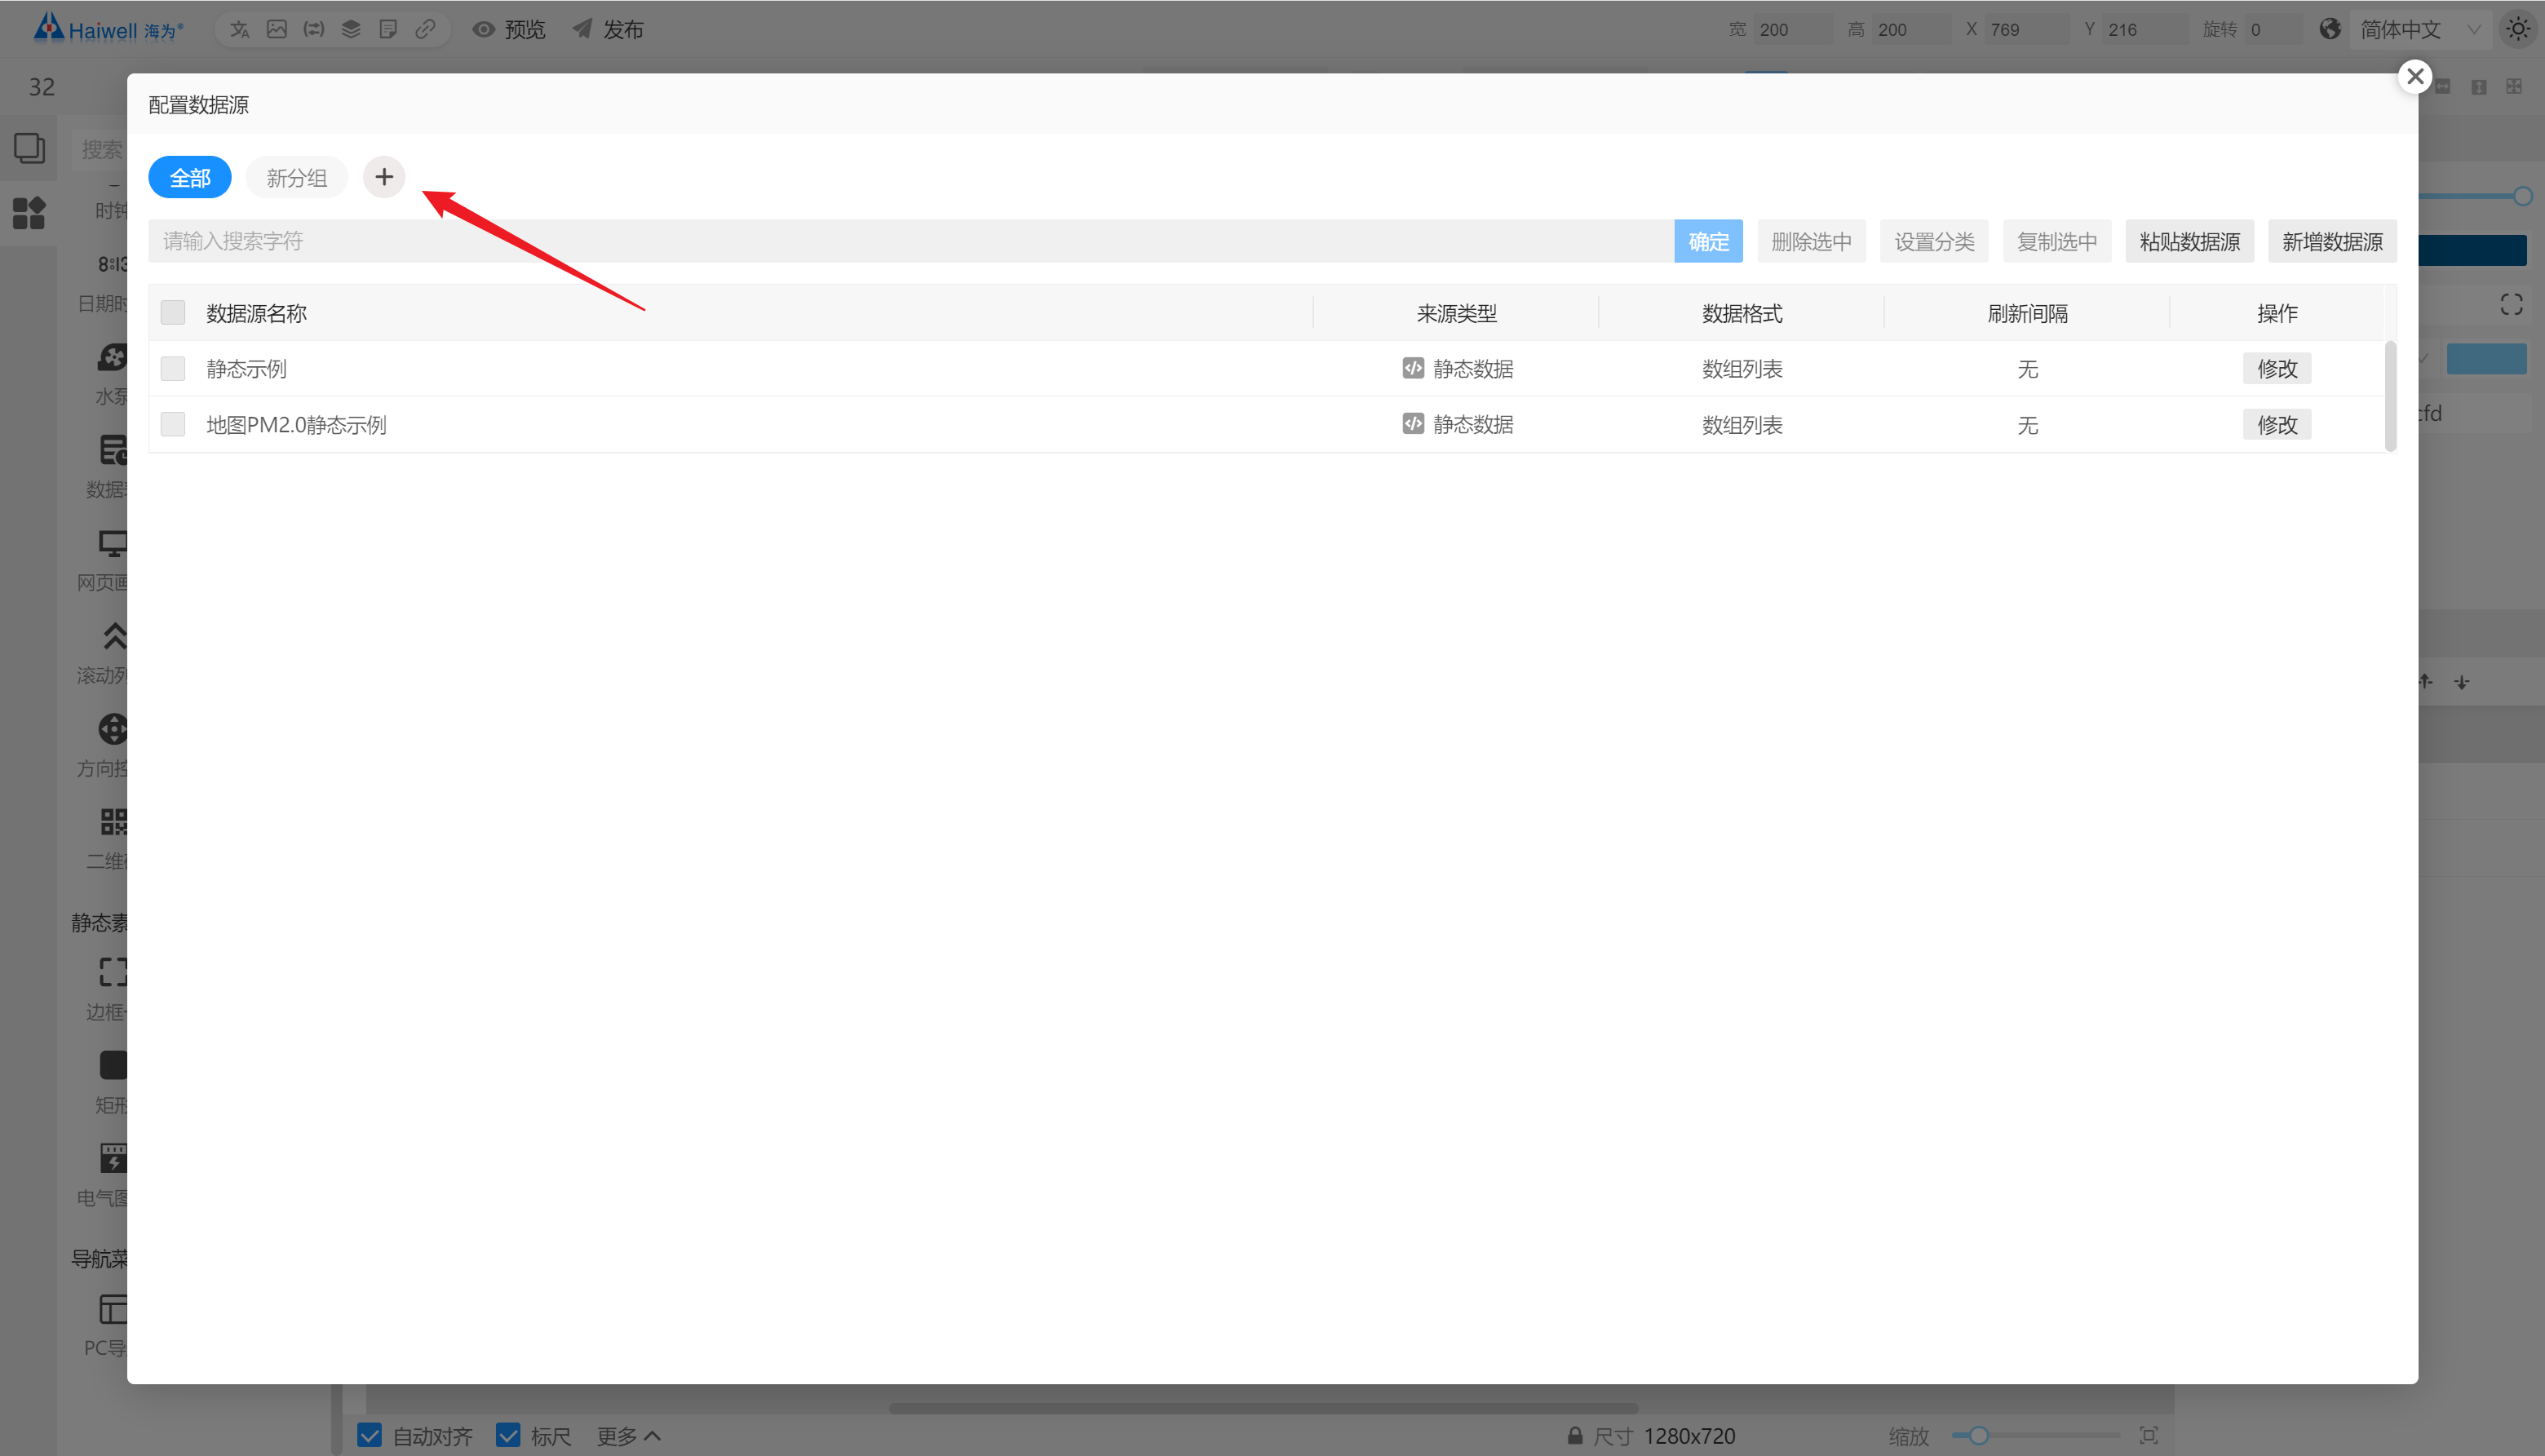Viewport: 2545px width, 1456px height.
Task: Tick the checkbox for 静态示例 row
Action: (x=173, y=369)
